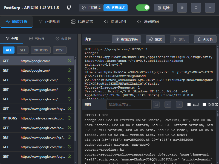Switch to 代理模式 proxy mode
Image resolution: width=219 pixels, height=164 pixels.
tap(116, 8)
